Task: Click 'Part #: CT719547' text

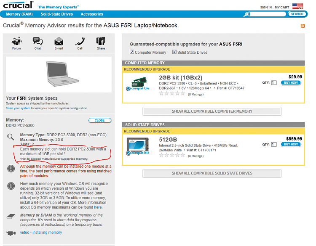Action: 230,88
